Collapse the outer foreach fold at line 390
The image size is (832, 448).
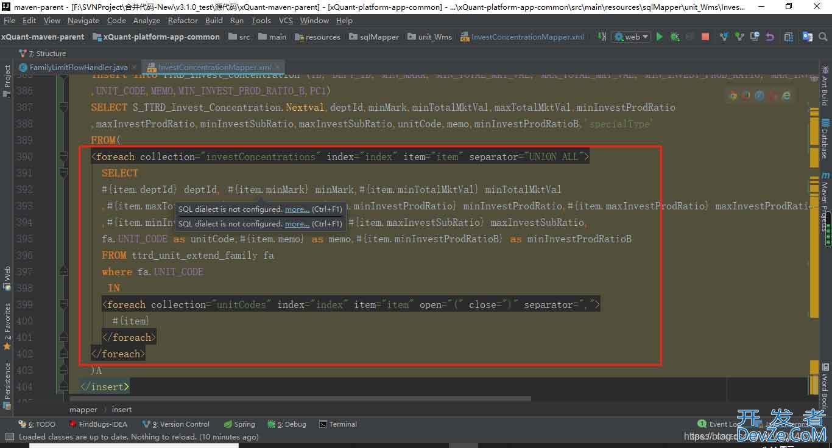point(63,156)
